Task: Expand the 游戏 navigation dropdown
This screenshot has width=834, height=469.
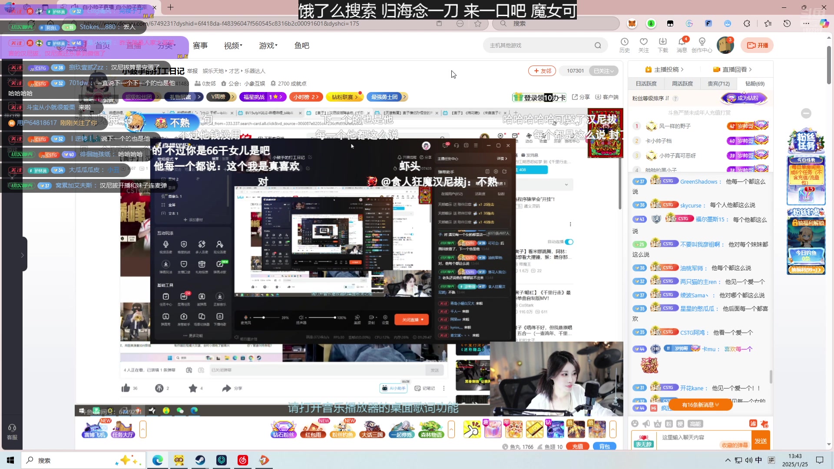Action: click(268, 46)
